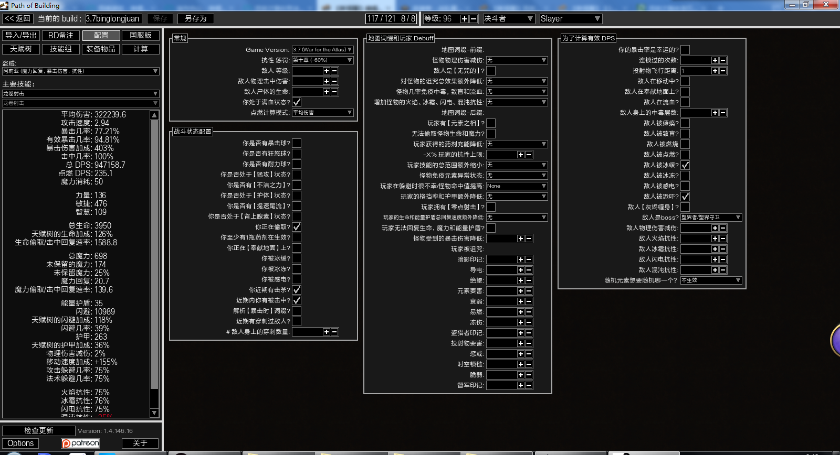Click the build name input field

[x=113, y=19]
